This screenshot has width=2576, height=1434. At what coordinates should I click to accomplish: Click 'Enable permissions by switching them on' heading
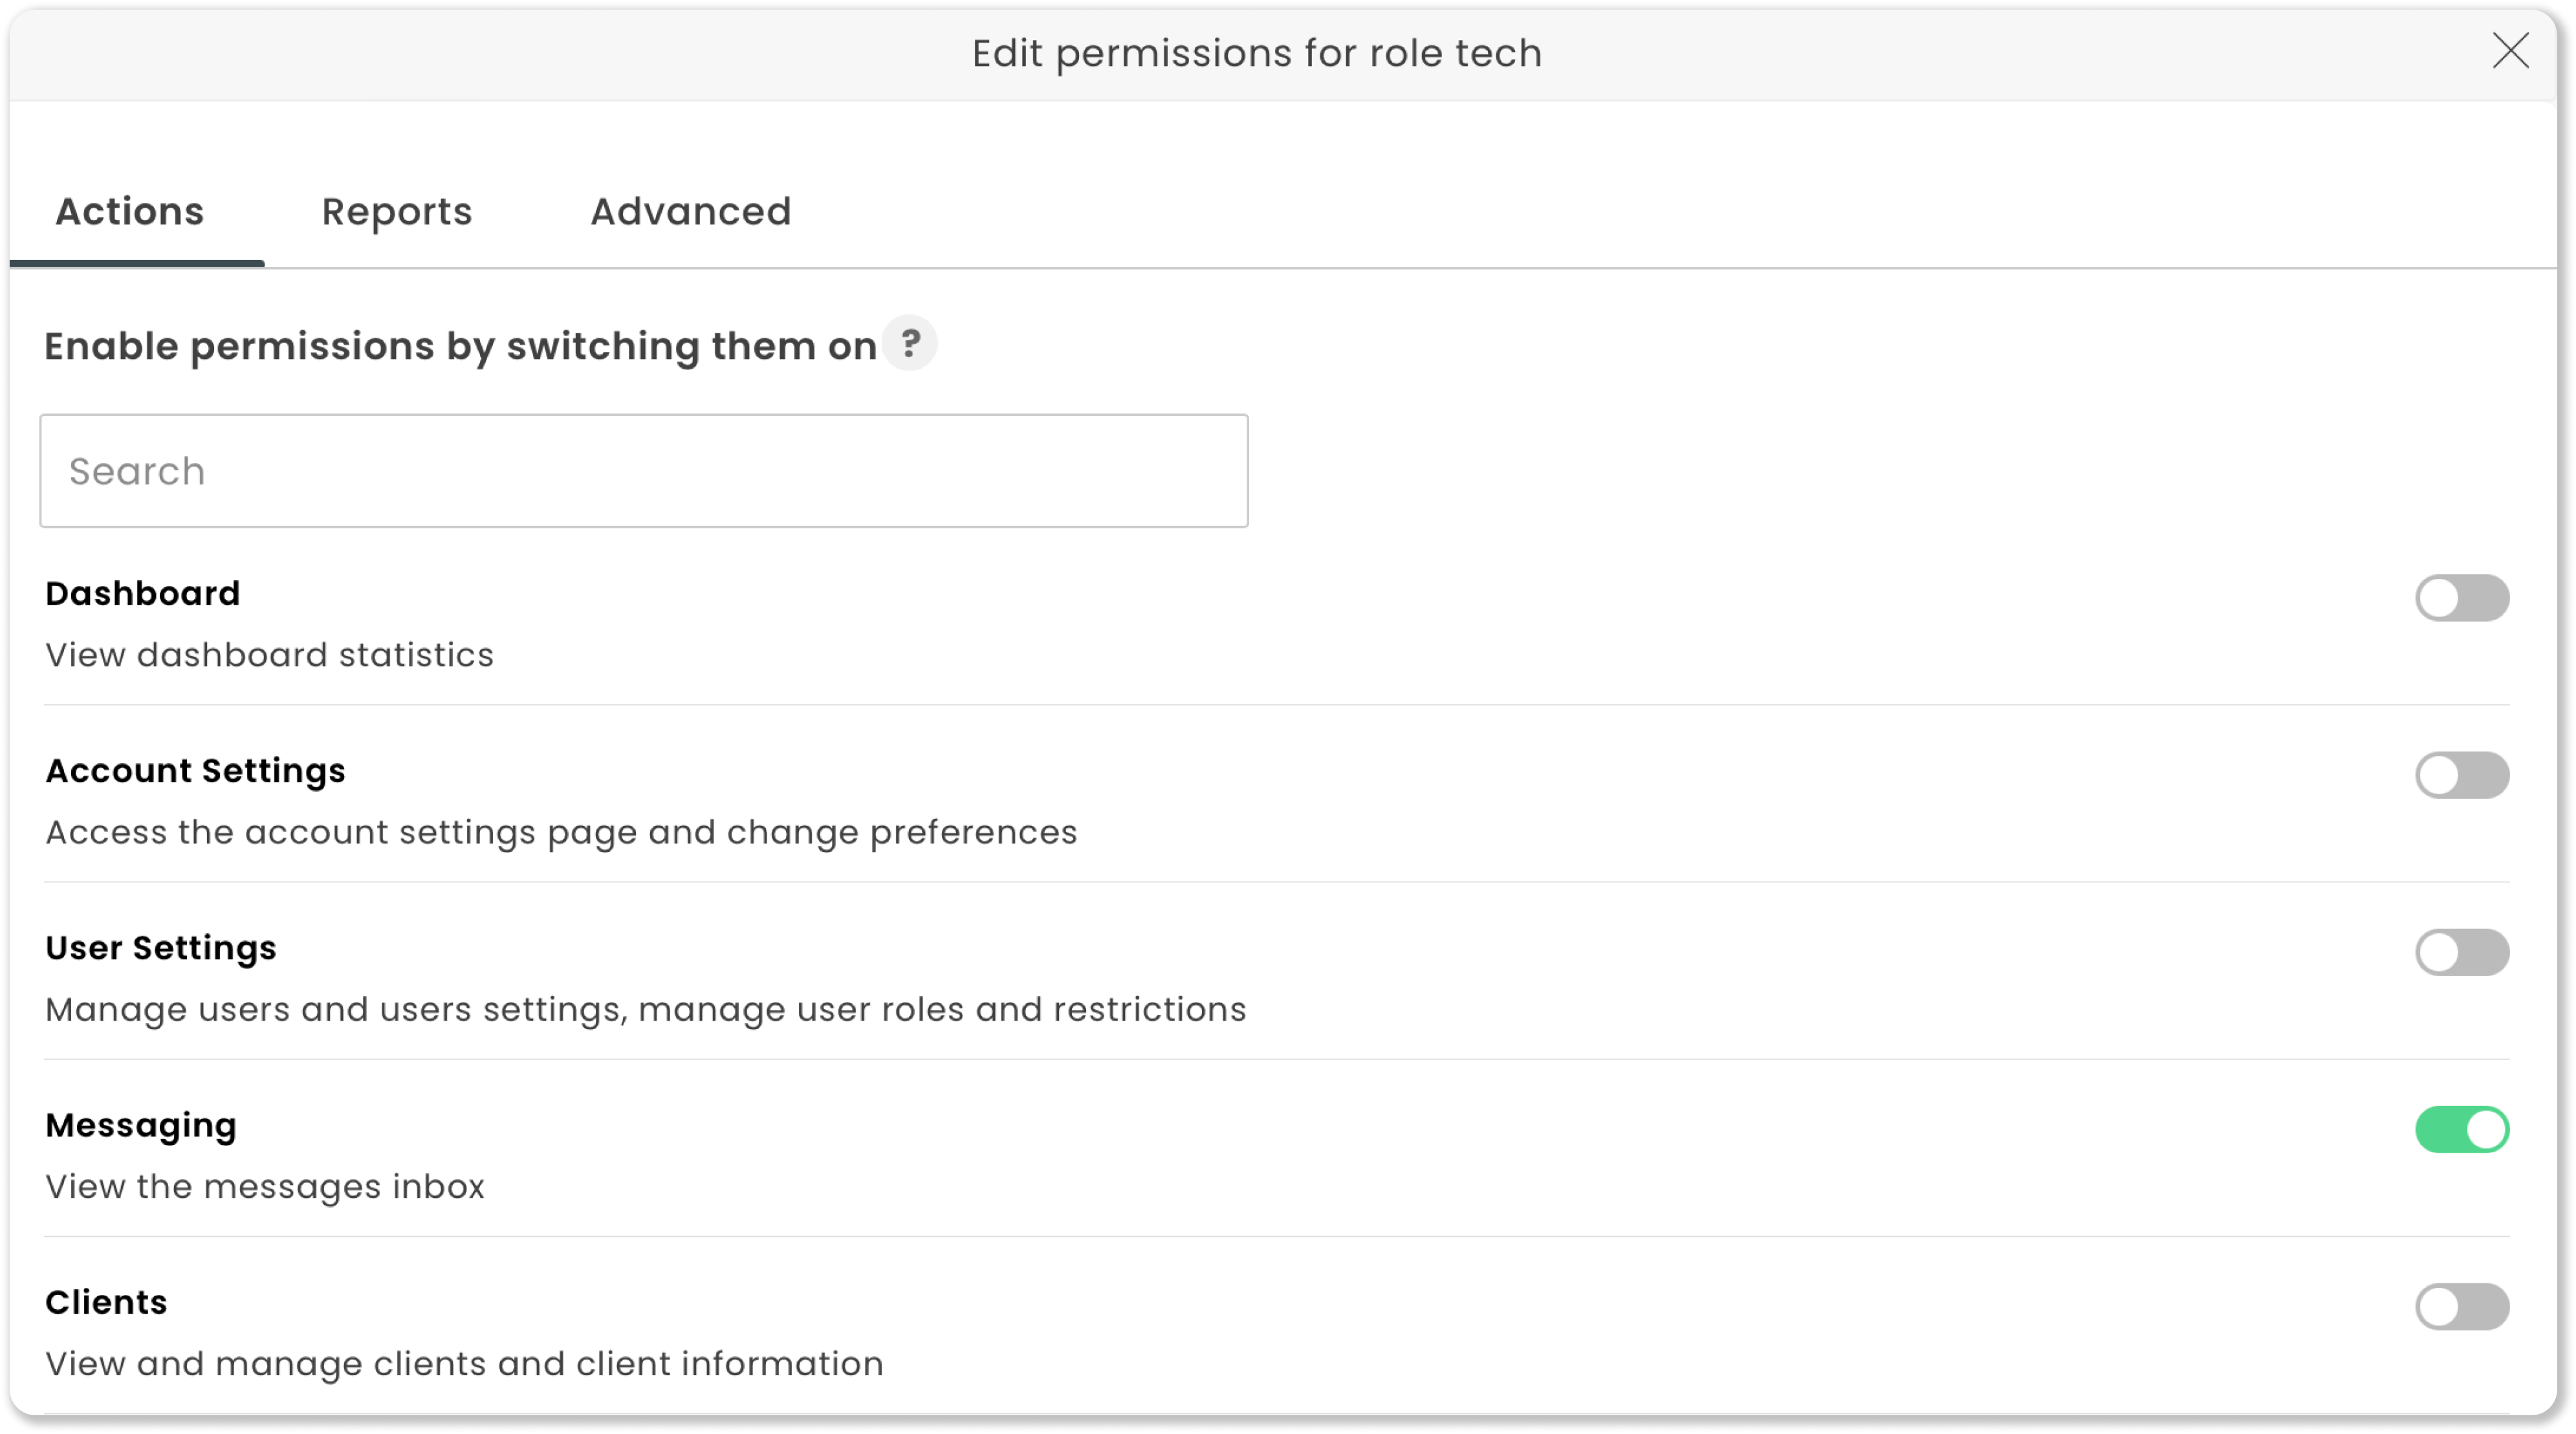tap(461, 347)
